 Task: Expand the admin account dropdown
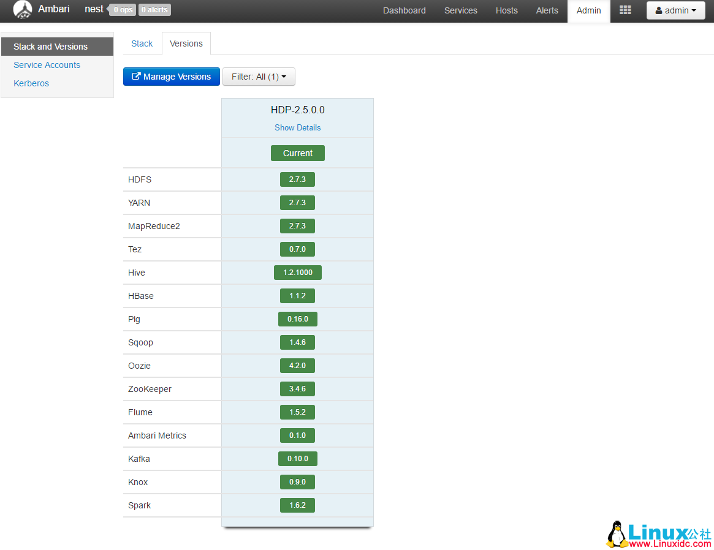click(675, 10)
